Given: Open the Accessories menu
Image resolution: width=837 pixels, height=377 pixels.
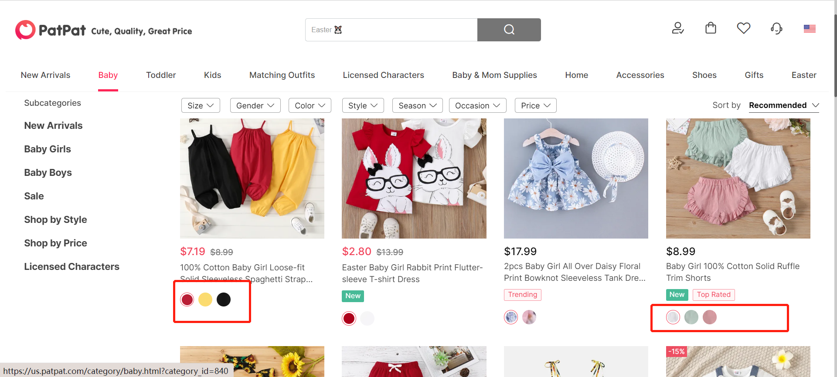Looking at the screenshot, I should [640, 75].
